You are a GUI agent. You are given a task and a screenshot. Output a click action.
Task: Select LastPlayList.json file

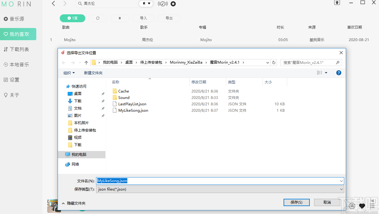coord(132,104)
